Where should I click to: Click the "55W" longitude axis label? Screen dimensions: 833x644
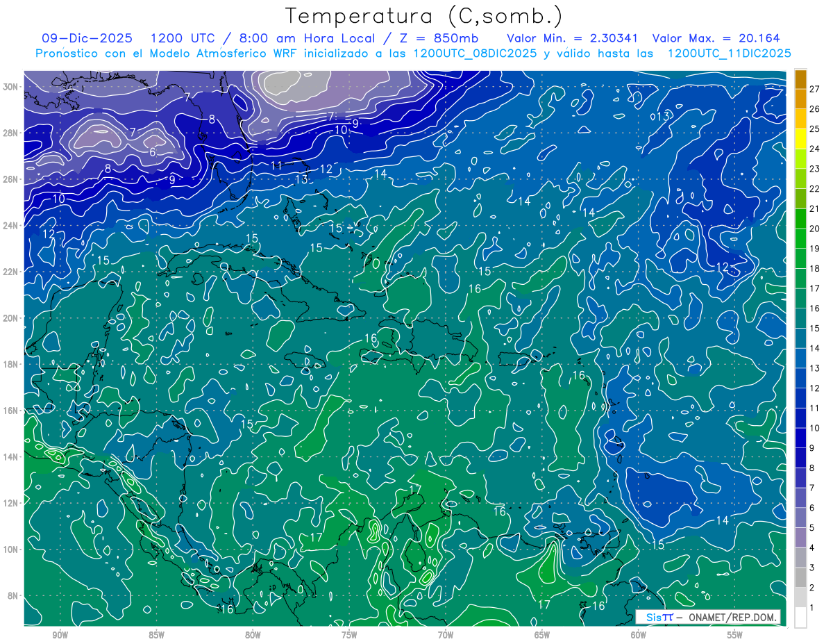[735, 635]
